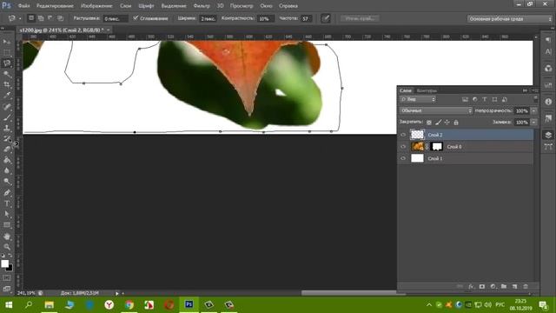
Task: Open the Layers panel dock icon
Action: coord(548,135)
